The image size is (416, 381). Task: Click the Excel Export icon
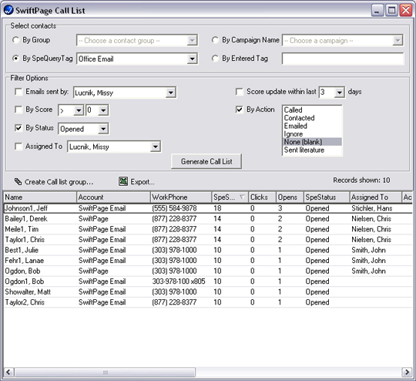click(x=123, y=182)
